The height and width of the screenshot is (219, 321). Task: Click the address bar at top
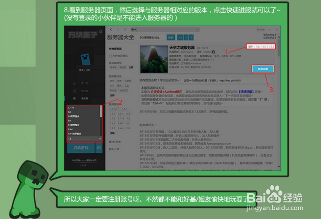click(165, 29)
